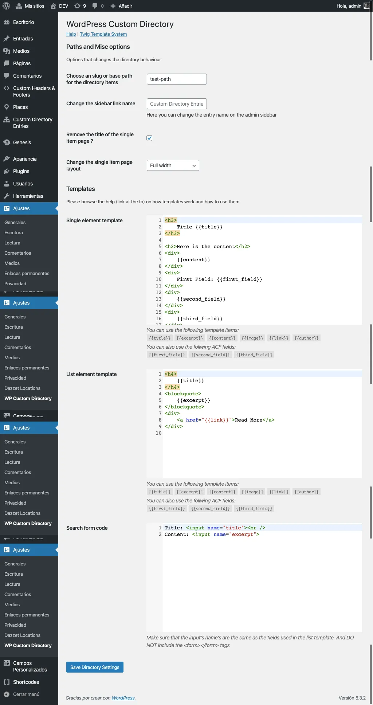Click the admin bar comments bubble showing 0
The image size is (373, 705).
(x=95, y=6)
